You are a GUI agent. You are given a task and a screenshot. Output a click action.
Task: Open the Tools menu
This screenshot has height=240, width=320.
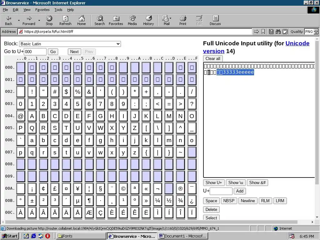click(58, 10)
